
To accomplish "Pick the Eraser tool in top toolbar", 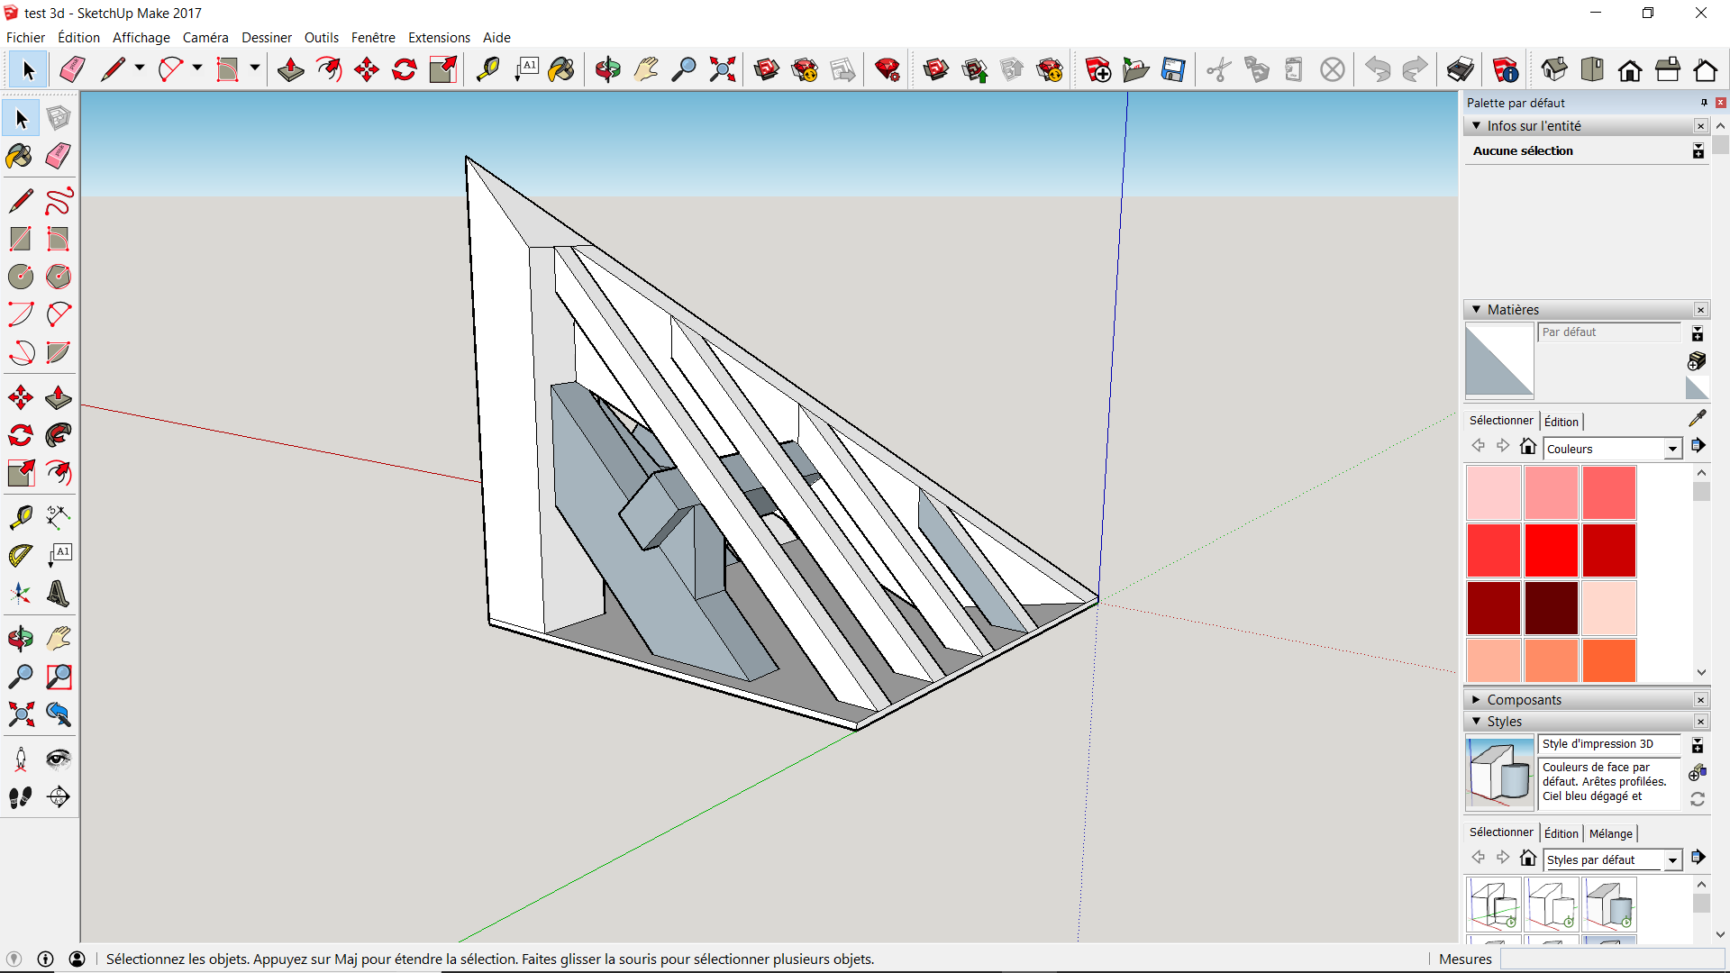I will tap(71, 69).
